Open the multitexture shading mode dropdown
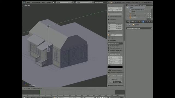 click(115, 44)
